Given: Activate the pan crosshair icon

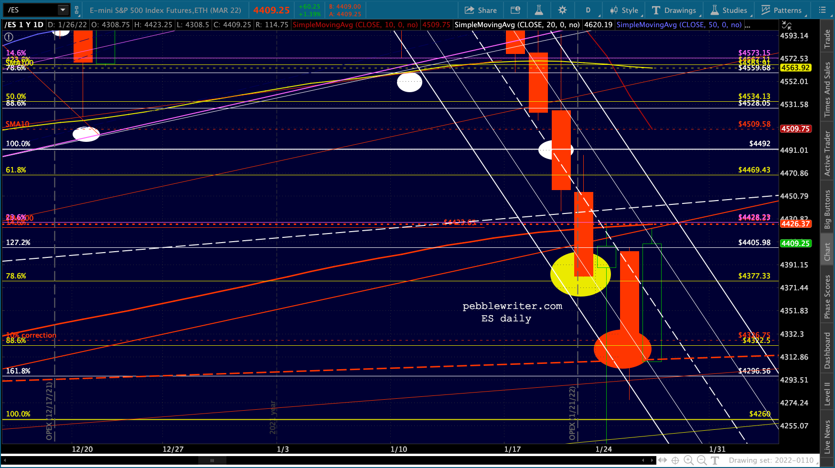Looking at the screenshot, I should [675, 460].
